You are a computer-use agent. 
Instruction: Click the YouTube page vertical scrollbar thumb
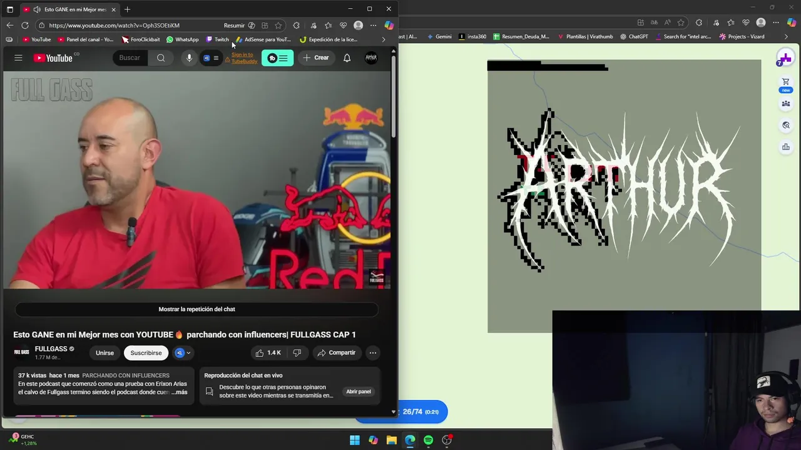[x=394, y=97]
